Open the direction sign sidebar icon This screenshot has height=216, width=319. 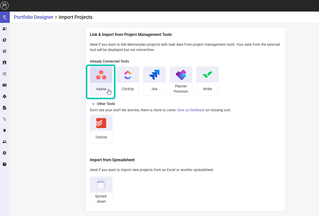(x=5, y=96)
